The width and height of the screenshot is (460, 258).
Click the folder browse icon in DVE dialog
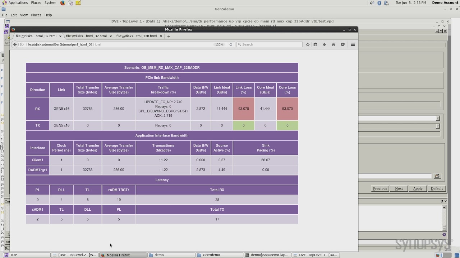[437, 176]
